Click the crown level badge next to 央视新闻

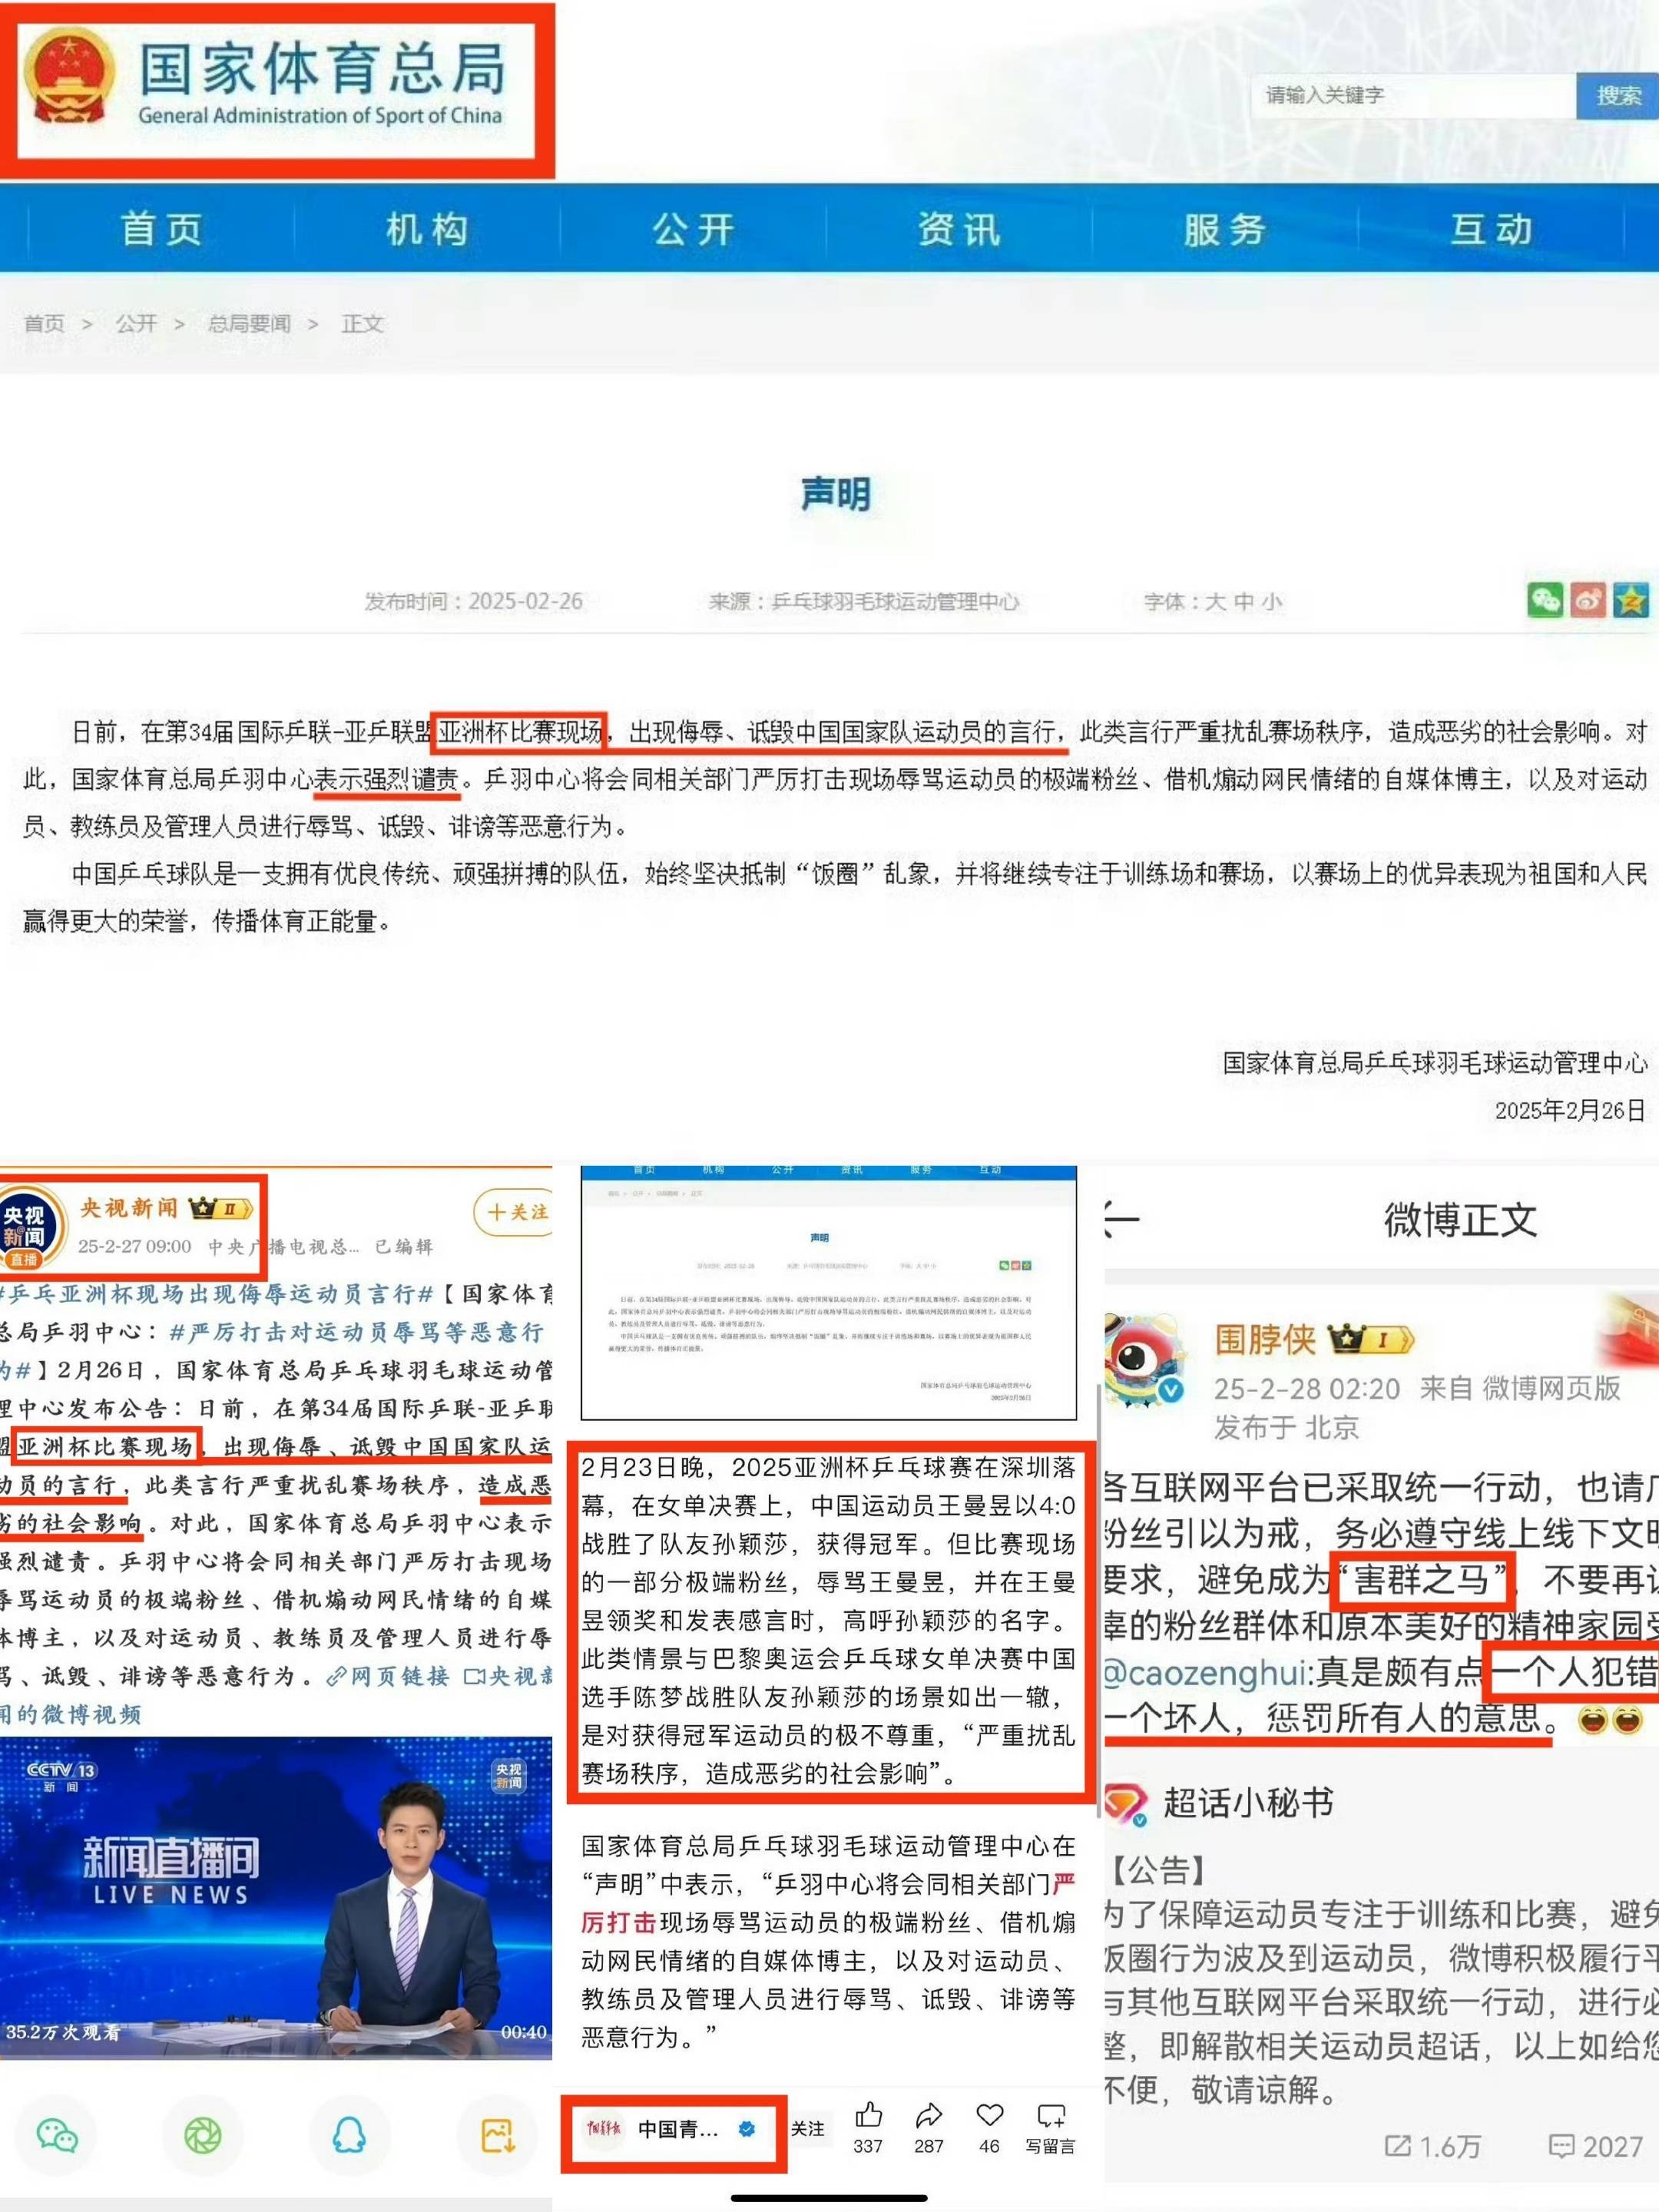coord(220,1208)
